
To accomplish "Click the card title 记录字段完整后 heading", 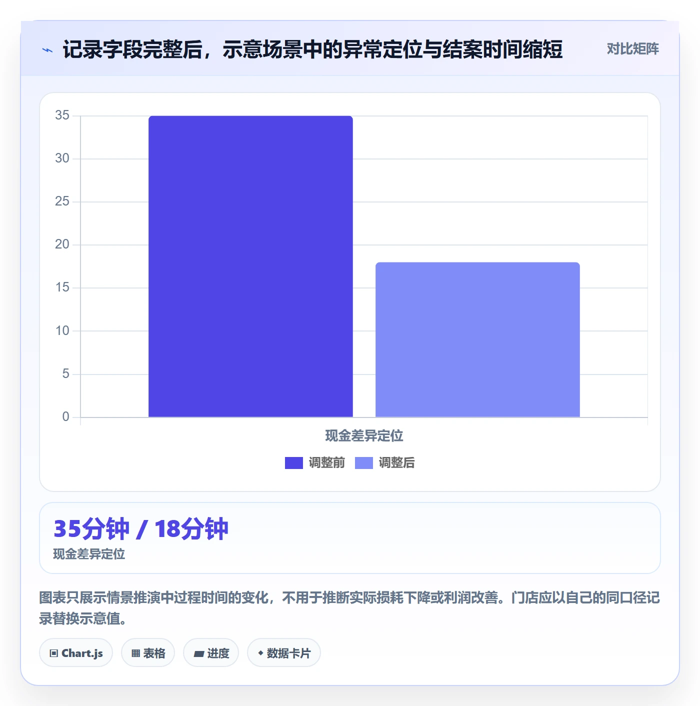I will tap(312, 49).
